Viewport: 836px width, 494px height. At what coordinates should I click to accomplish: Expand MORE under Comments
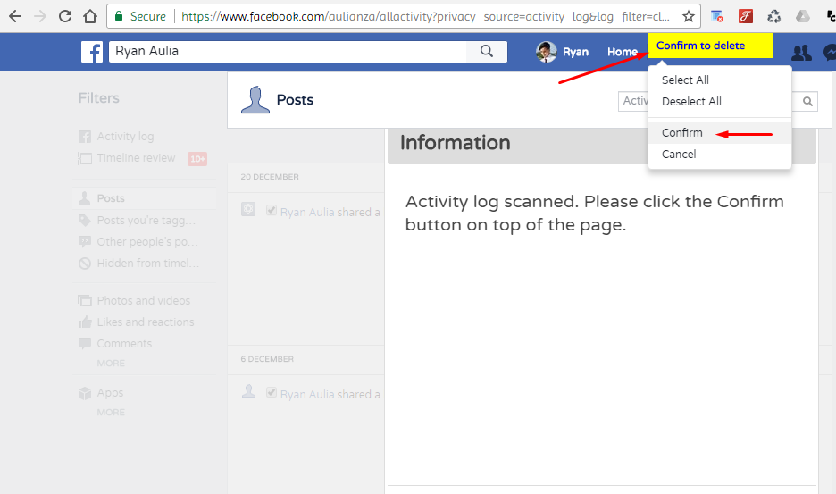(111, 364)
